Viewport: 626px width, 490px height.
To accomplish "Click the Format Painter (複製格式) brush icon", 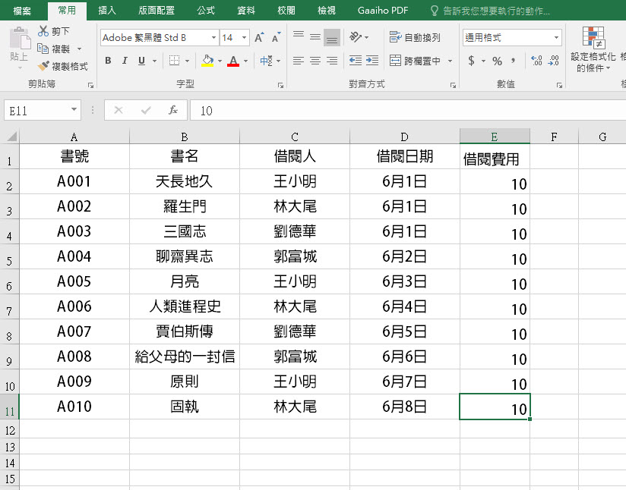I will pyautogui.click(x=44, y=67).
